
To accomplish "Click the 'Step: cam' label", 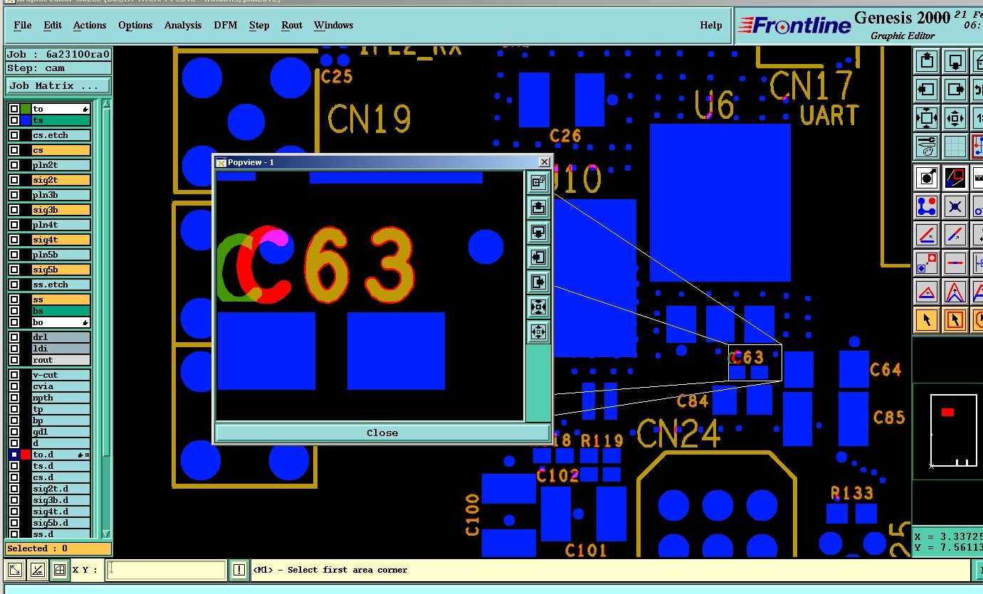I will click(58, 68).
